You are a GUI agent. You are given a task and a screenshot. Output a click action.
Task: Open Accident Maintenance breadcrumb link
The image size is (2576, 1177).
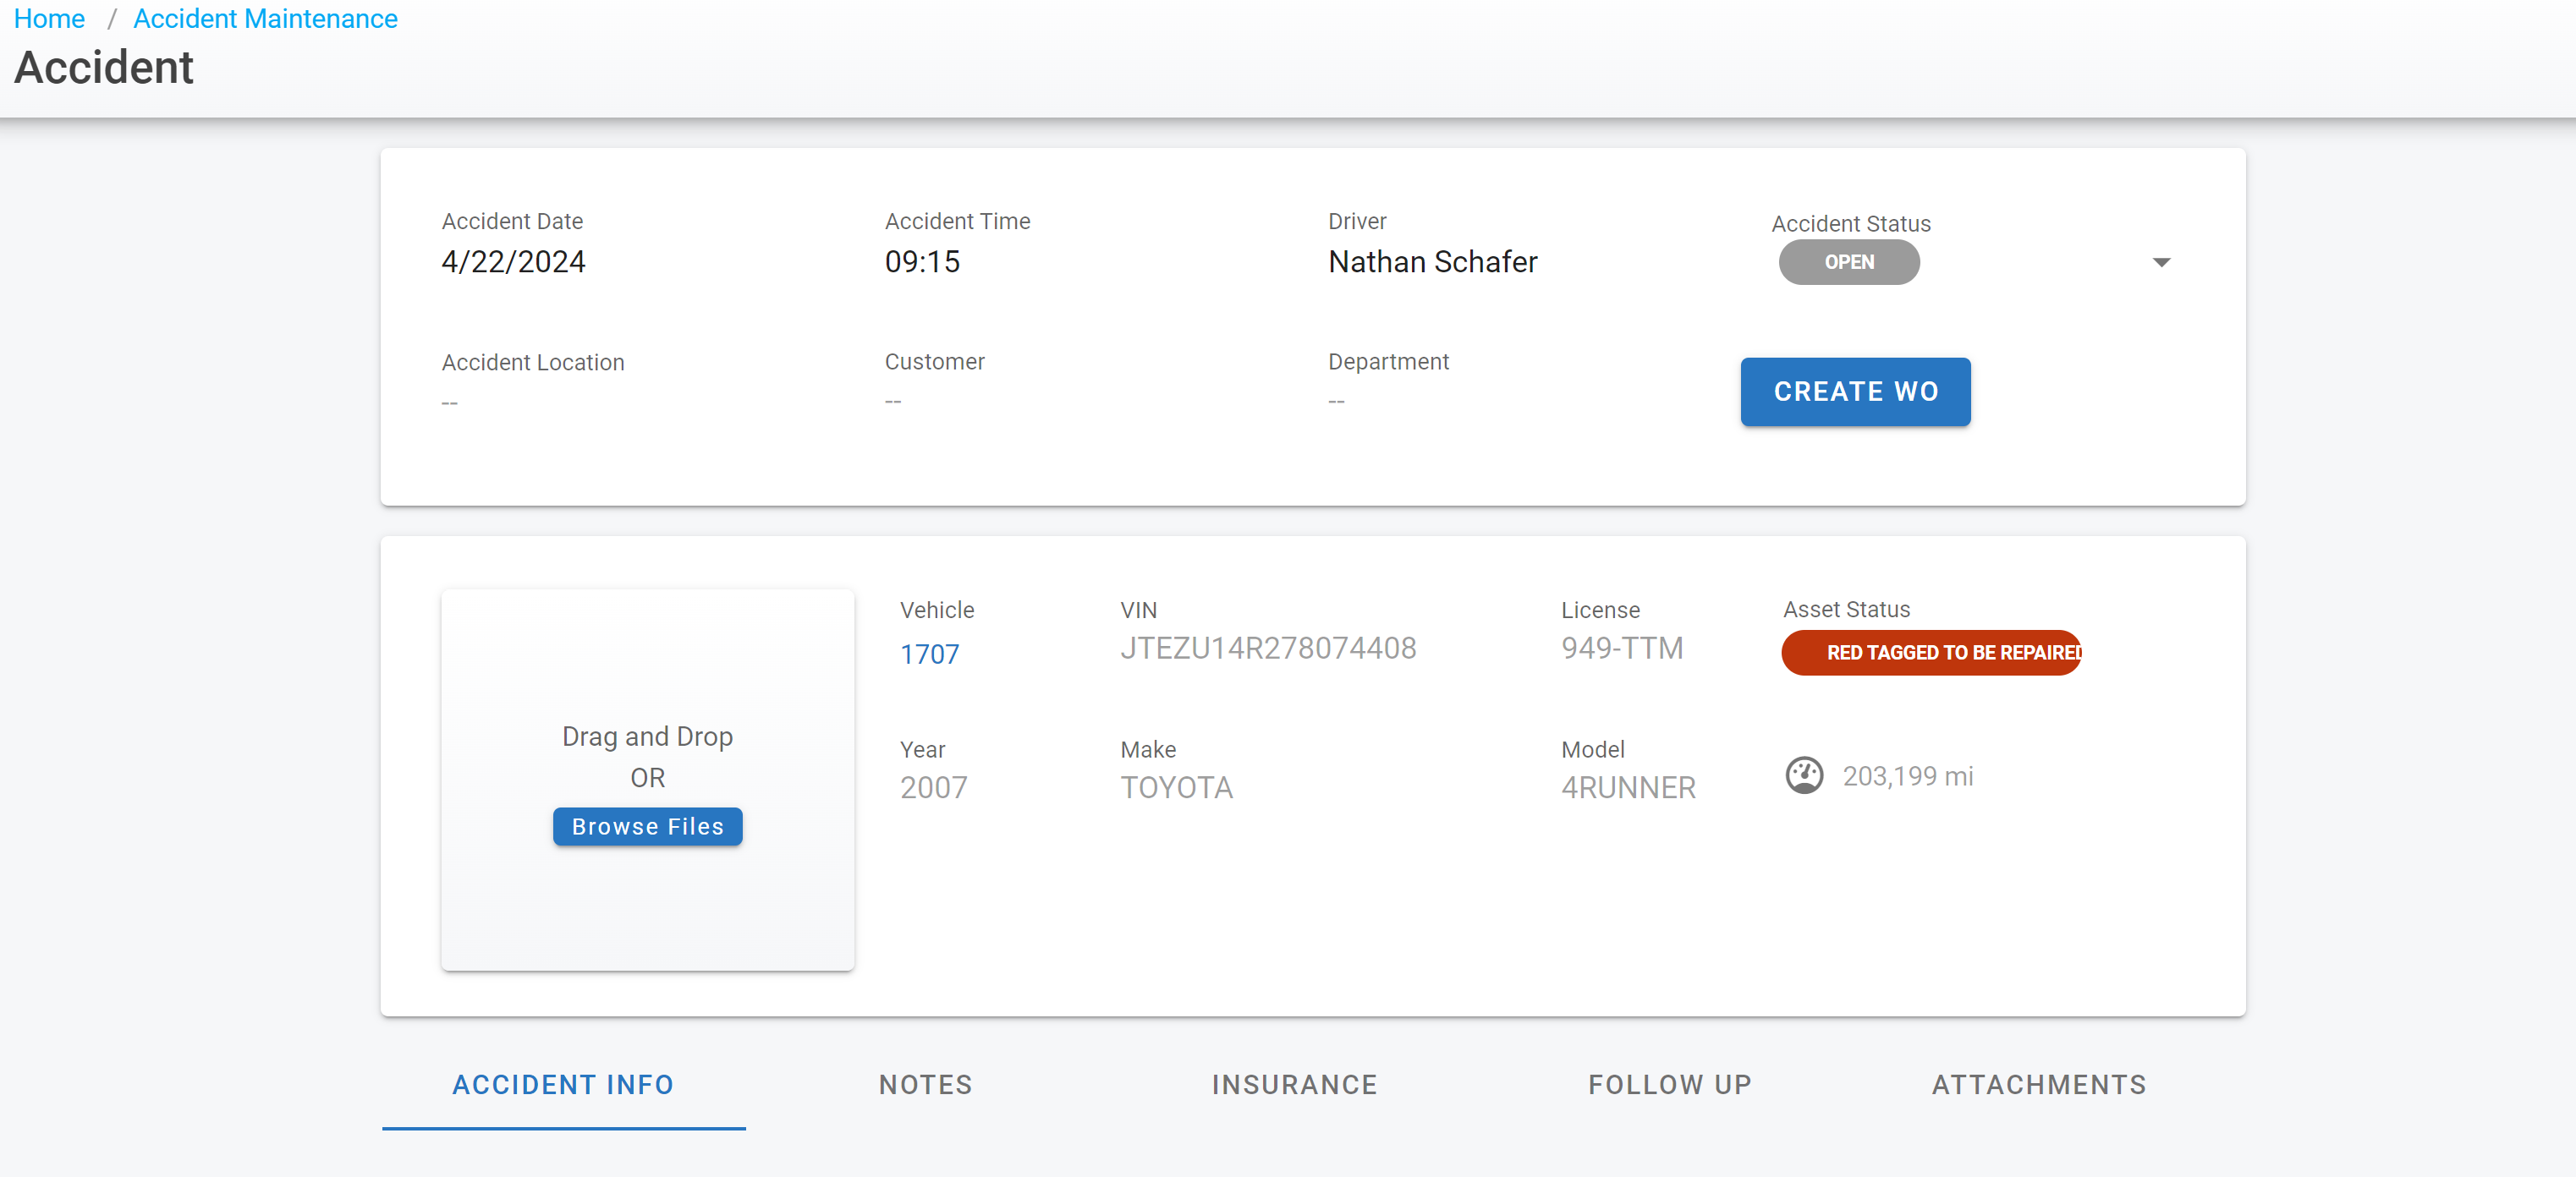(265, 19)
